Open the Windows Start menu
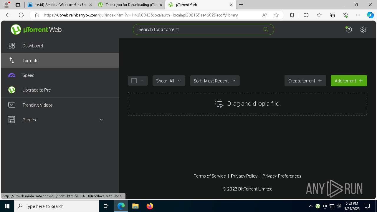This screenshot has width=377, height=212. tap(7, 206)
